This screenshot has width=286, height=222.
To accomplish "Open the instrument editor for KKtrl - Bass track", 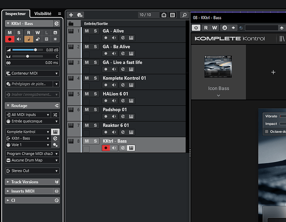I will pos(131,148).
